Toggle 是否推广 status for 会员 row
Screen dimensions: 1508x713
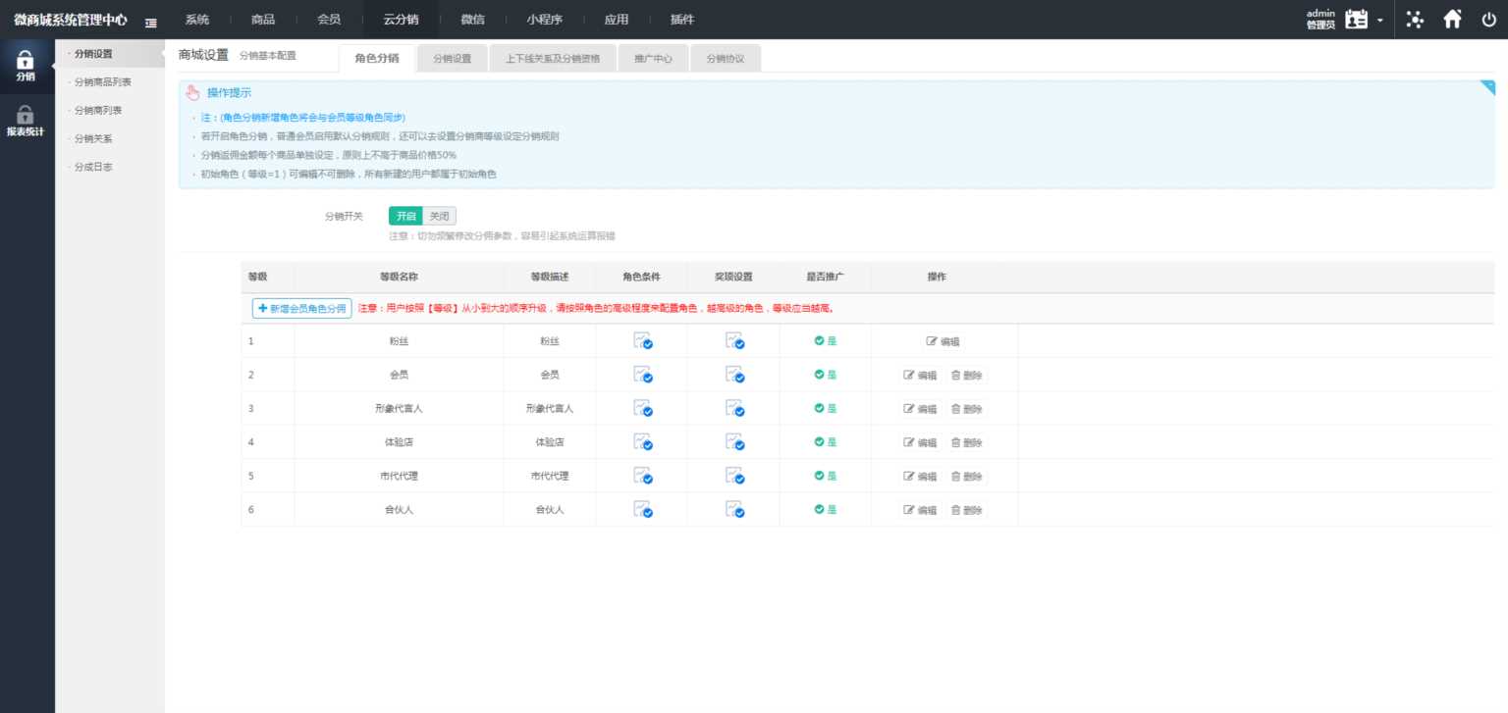pos(825,375)
